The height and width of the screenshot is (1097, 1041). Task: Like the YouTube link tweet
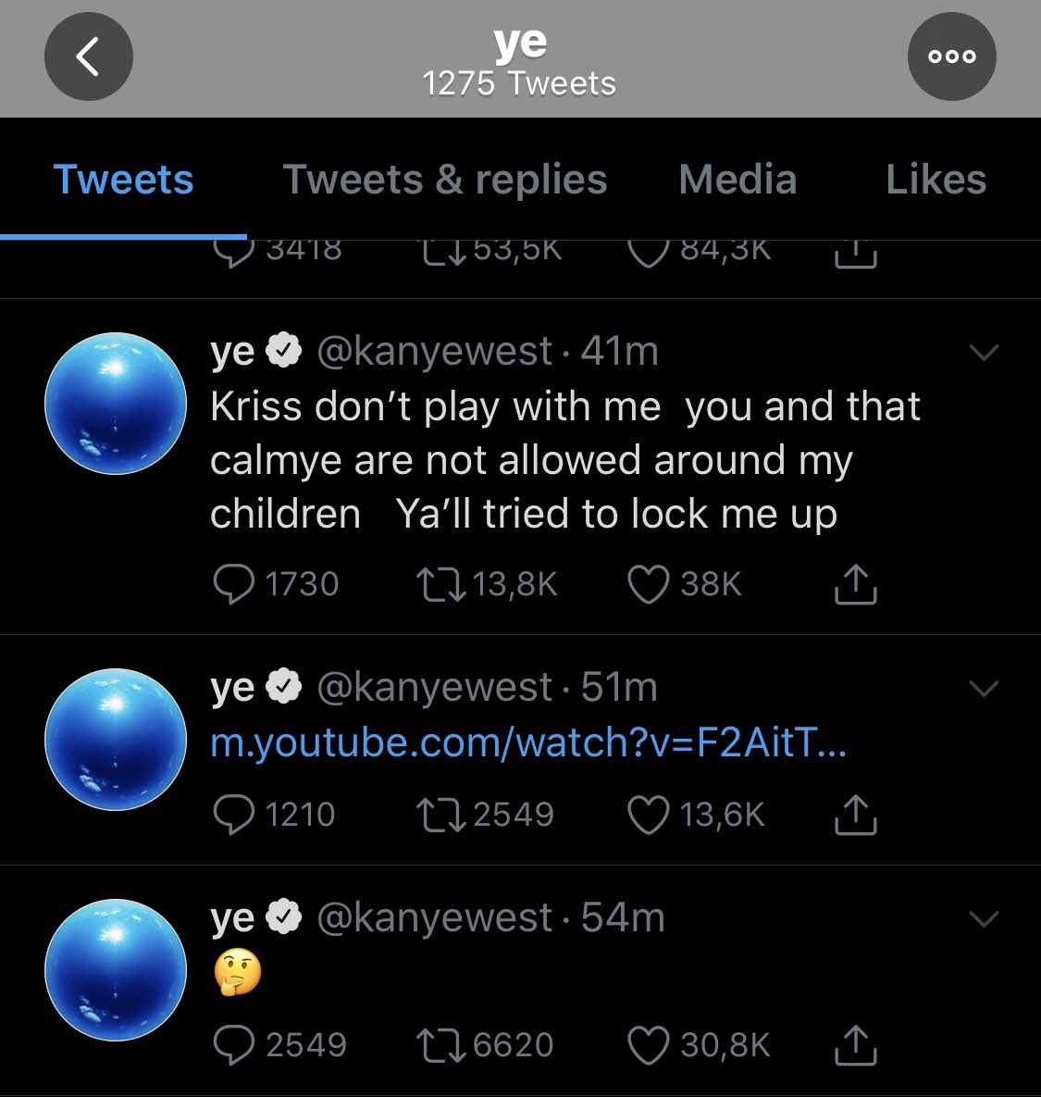648,815
